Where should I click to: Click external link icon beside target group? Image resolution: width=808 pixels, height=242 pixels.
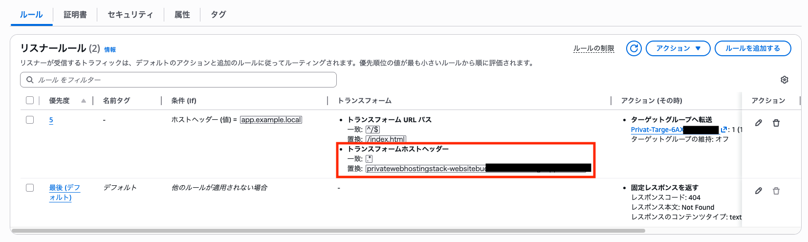click(x=724, y=130)
